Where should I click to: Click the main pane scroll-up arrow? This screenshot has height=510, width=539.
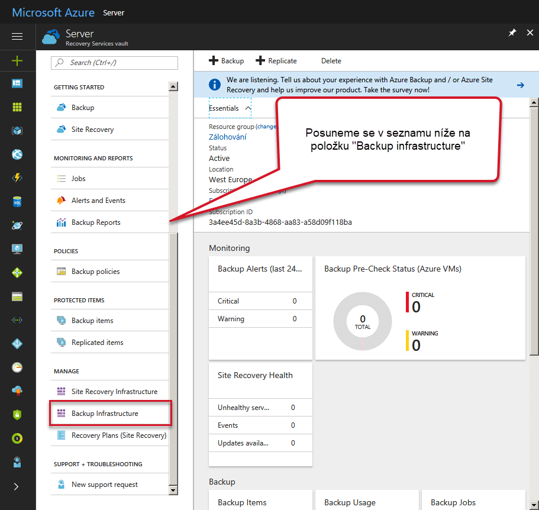tap(534, 102)
